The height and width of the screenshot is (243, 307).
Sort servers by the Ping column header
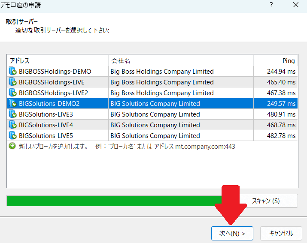pyautogui.click(x=275, y=61)
